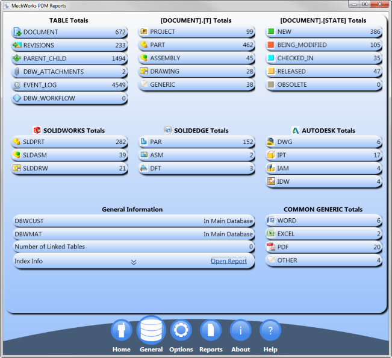Image resolution: width=392 pixels, height=358 pixels.
Task: Click the MechWorks PDM Reports title icon
Action: (x=7, y=5)
